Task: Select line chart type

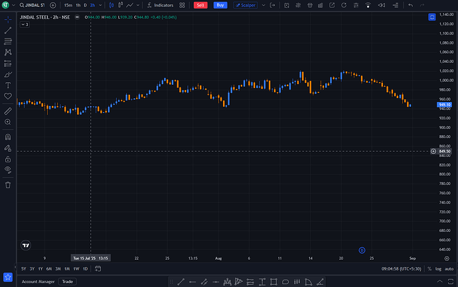Action: [x=129, y=5]
